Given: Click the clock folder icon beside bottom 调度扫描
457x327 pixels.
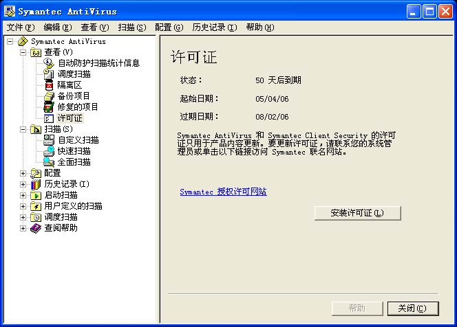Looking at the screenshot, I should click(x=36, y=217).
